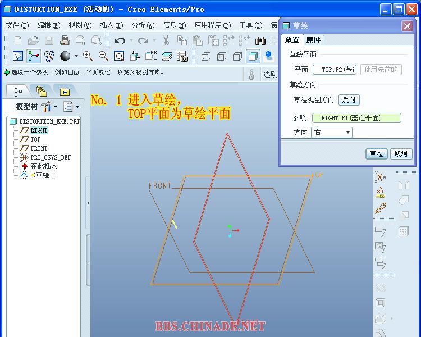Click the datum coordinate system tool icon

click(x=380, y=176)
